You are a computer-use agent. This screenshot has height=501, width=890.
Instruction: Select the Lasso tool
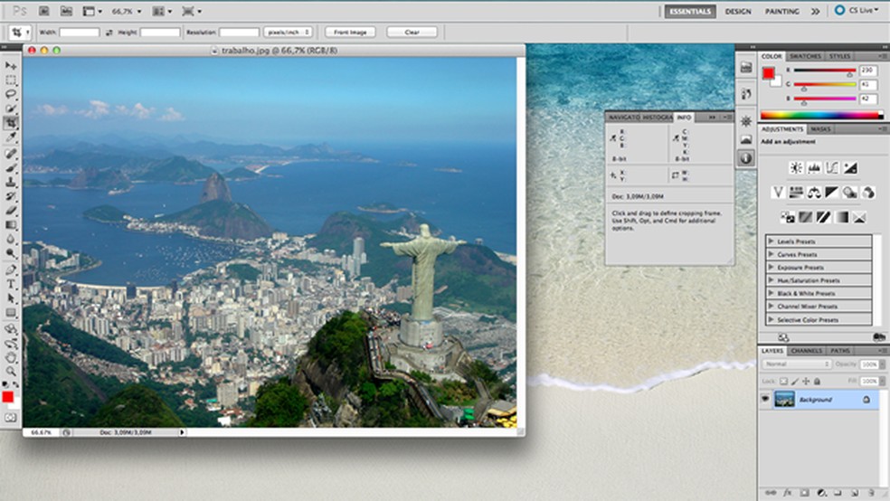pyautogui.click(x=11, y=94)
